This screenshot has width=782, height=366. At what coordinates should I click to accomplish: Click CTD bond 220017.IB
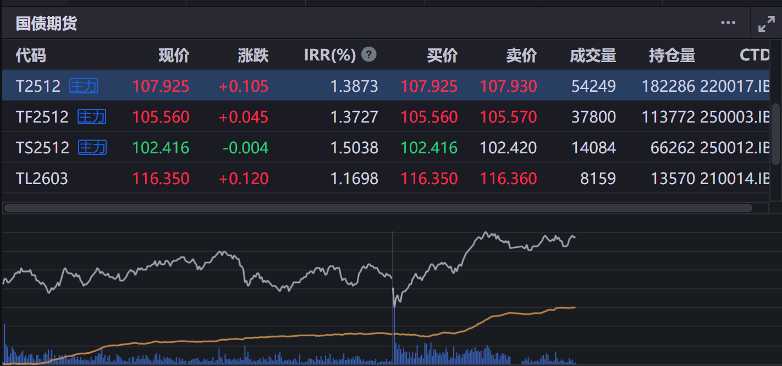pyautogui.click(x=735, y=86)
